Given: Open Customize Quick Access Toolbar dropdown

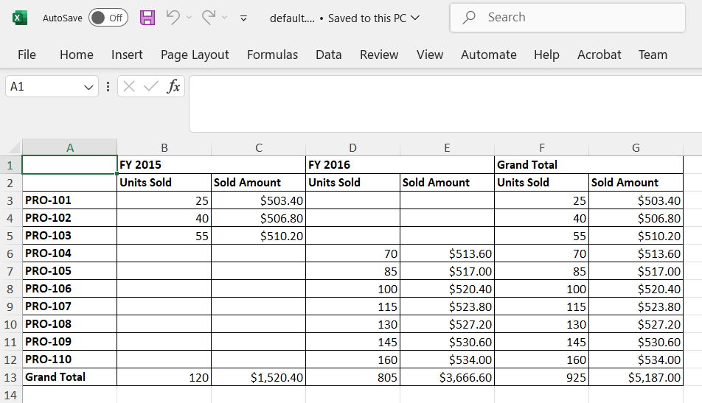Looking at the screenshot, I should point(244,18).
